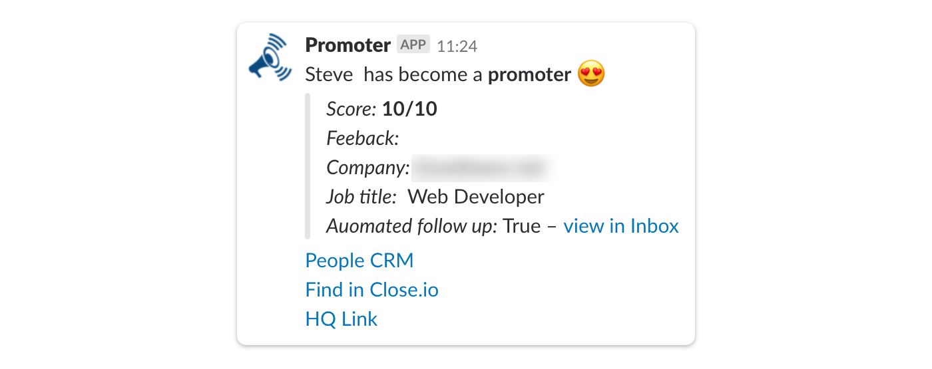Follow the Find in Close.io link
932x369 pixels.
pos(371,290)
